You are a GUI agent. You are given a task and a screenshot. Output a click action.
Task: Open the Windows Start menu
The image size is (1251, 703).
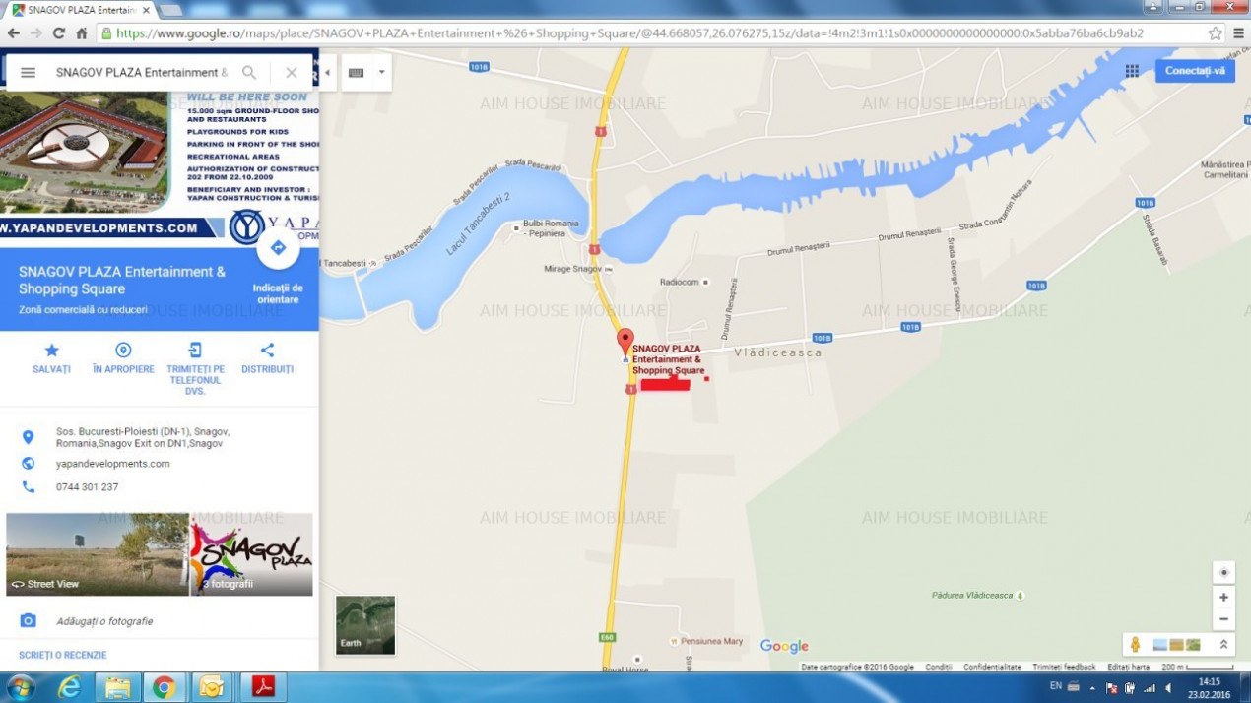[20, 687]
